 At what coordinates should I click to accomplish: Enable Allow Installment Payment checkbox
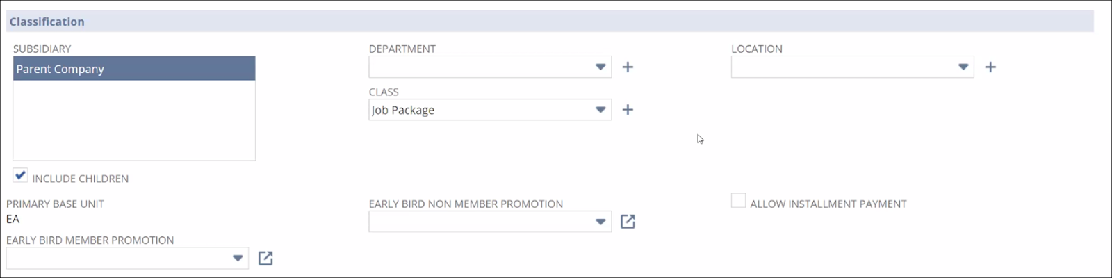point(738,201)
